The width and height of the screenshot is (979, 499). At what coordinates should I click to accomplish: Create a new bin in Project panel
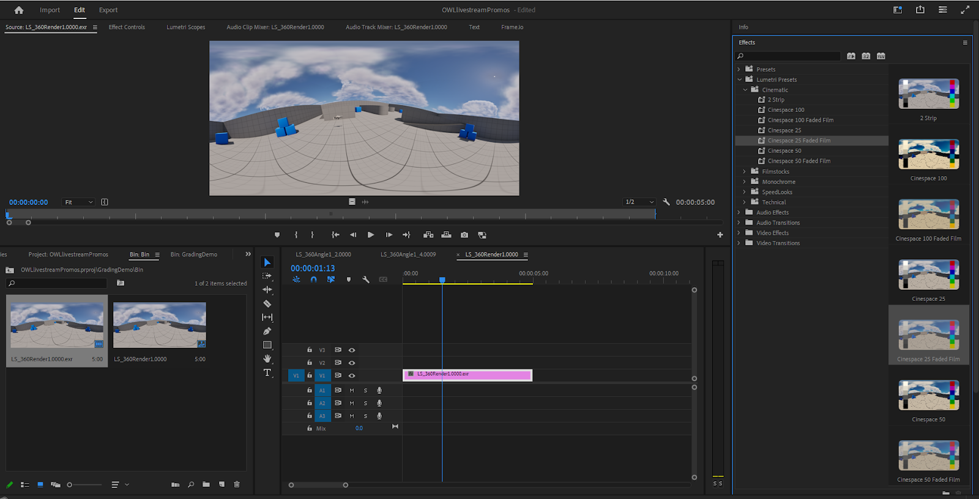click(206, 485)
